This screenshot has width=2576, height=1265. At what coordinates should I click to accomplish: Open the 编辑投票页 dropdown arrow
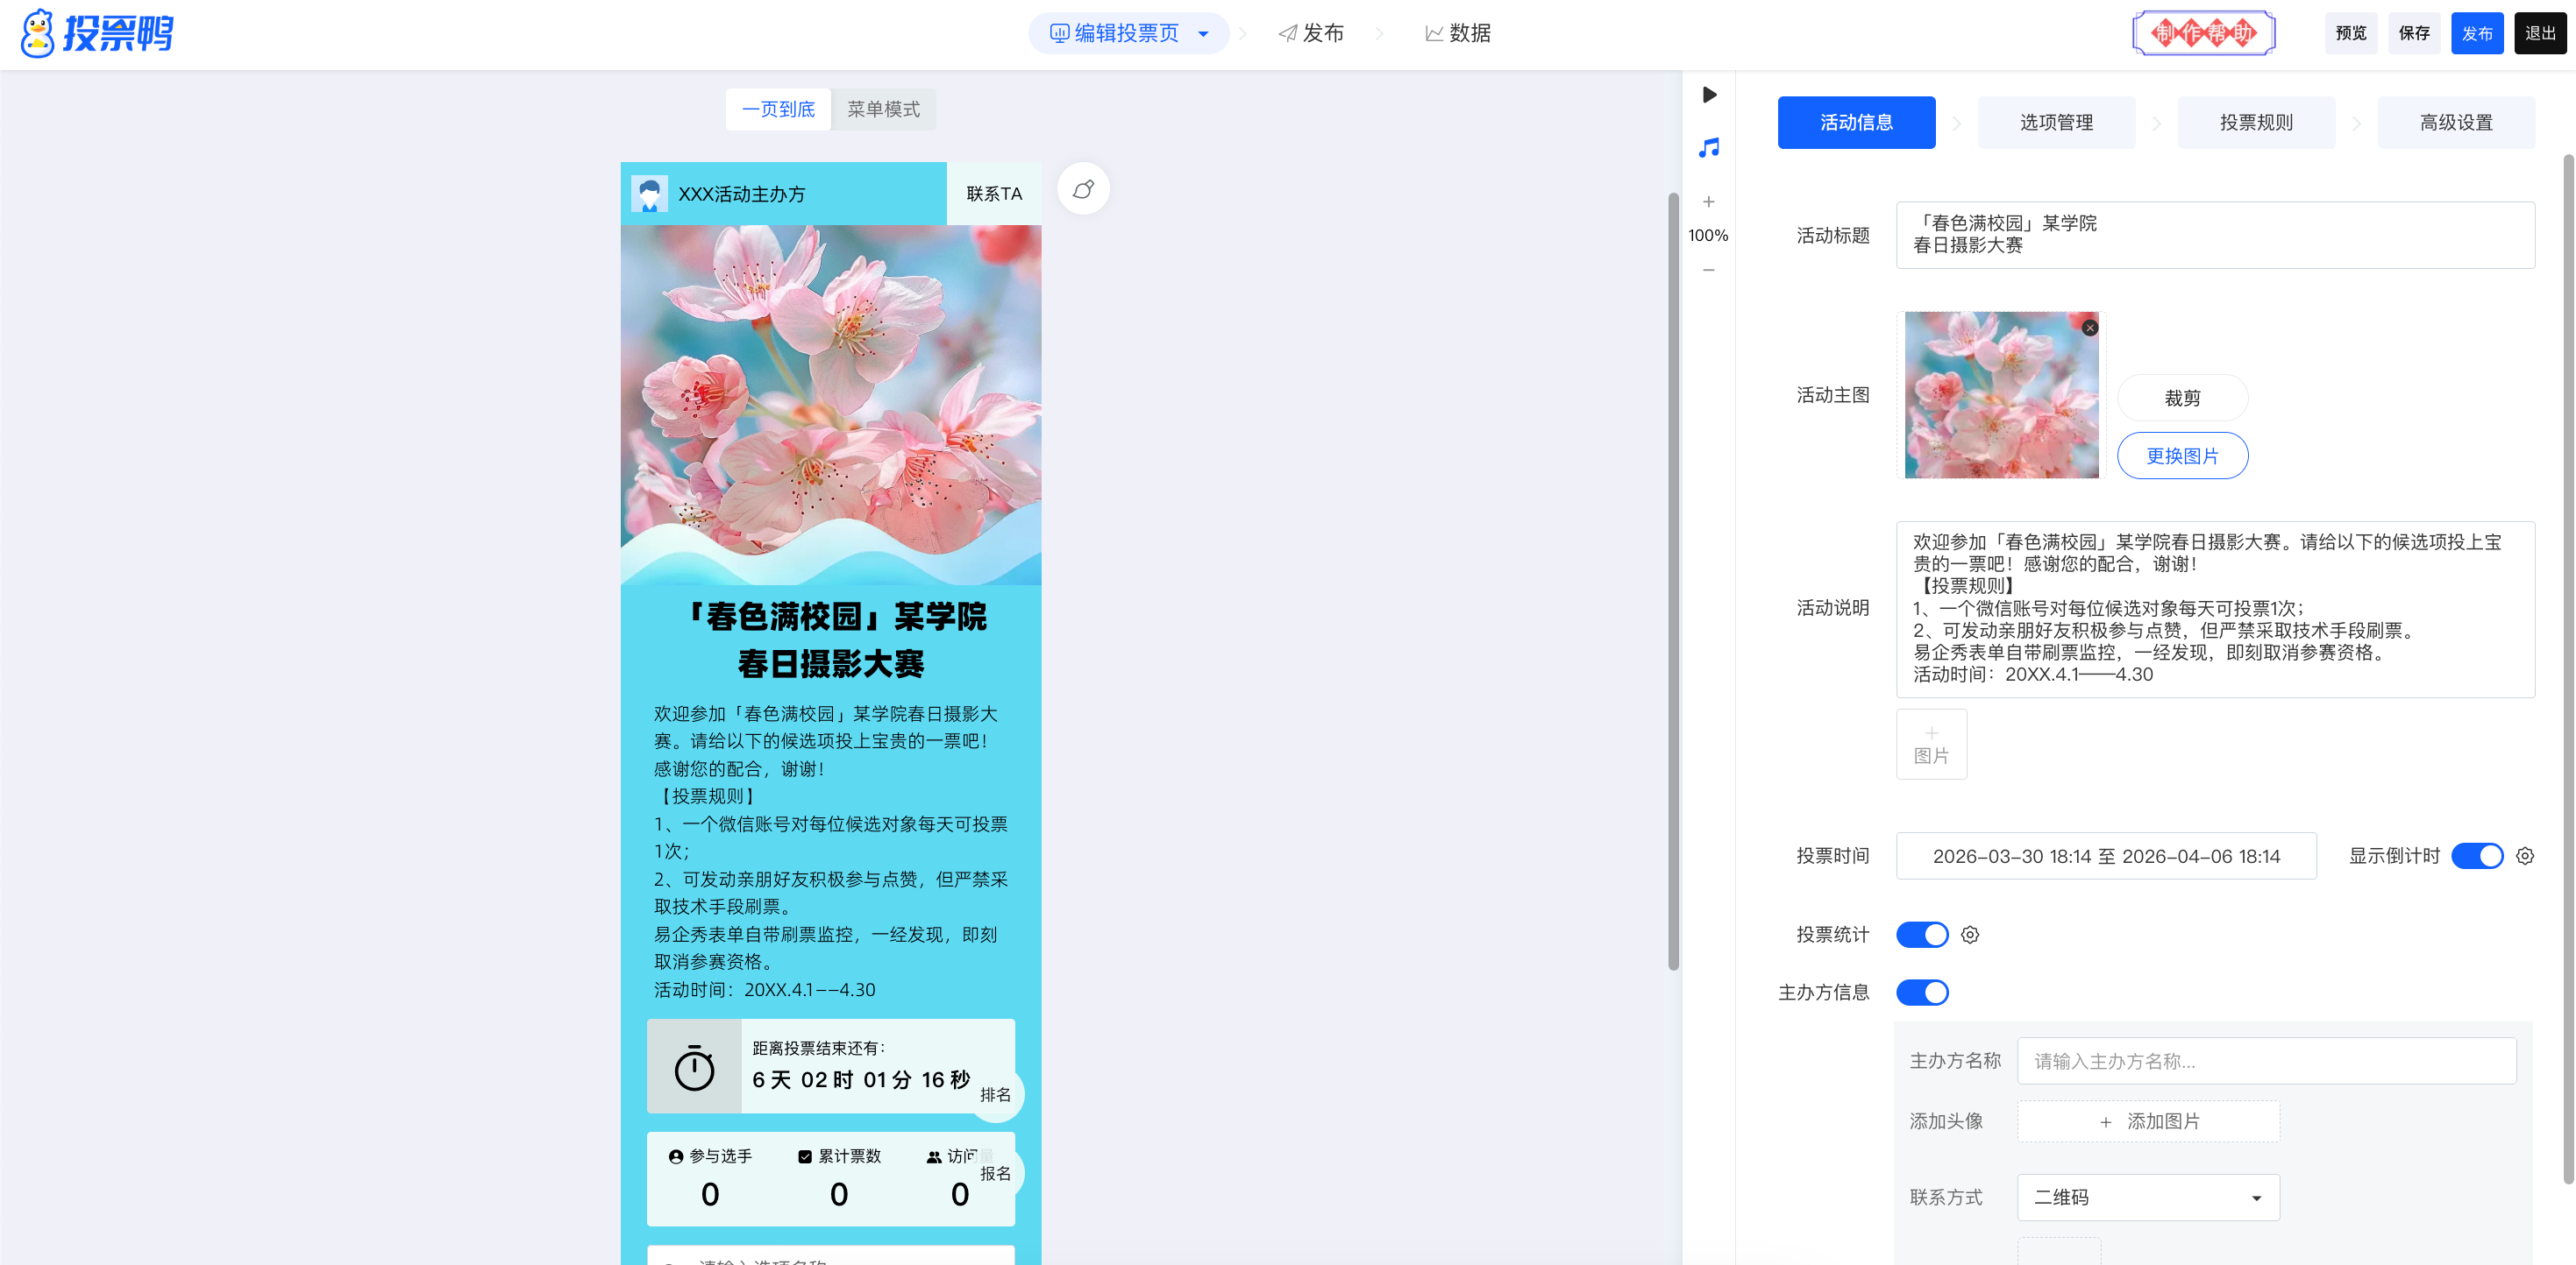[x=1204, y=34]
